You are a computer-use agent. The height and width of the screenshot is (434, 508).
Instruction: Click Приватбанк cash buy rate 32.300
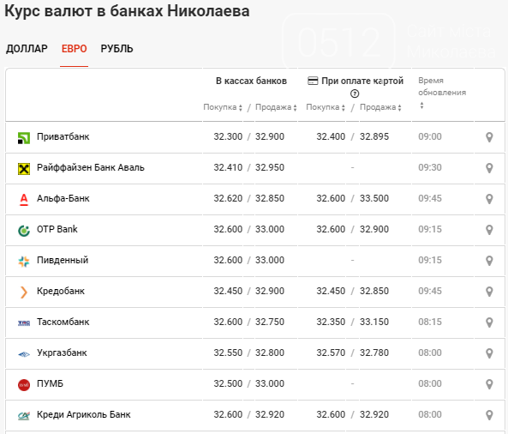pyautogui.click(x=228, y=136)
